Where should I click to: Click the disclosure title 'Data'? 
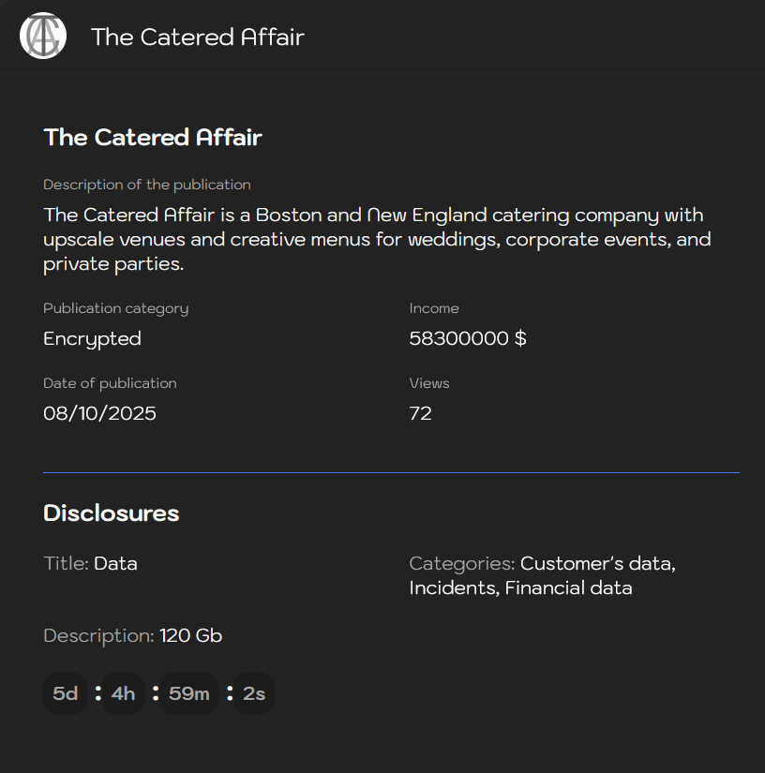115,563
